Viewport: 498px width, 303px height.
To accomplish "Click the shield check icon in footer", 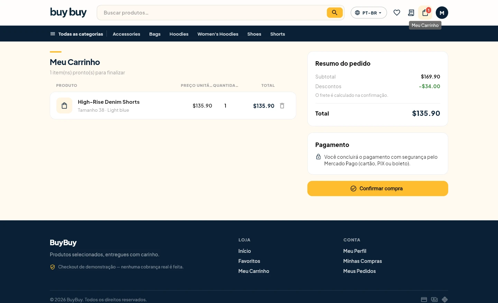I will tap(53, 267).
